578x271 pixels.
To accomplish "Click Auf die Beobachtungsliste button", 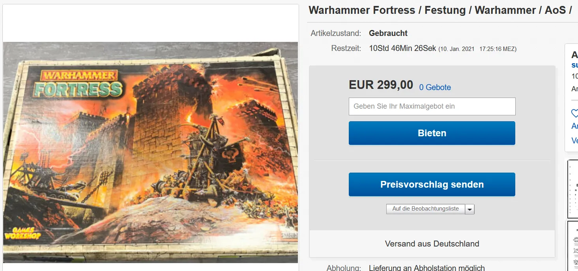I will point(425,209).
